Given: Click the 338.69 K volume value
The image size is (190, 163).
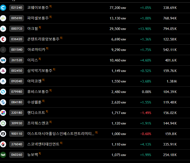Looking at the screenshot, I should [x=170, y=8].
